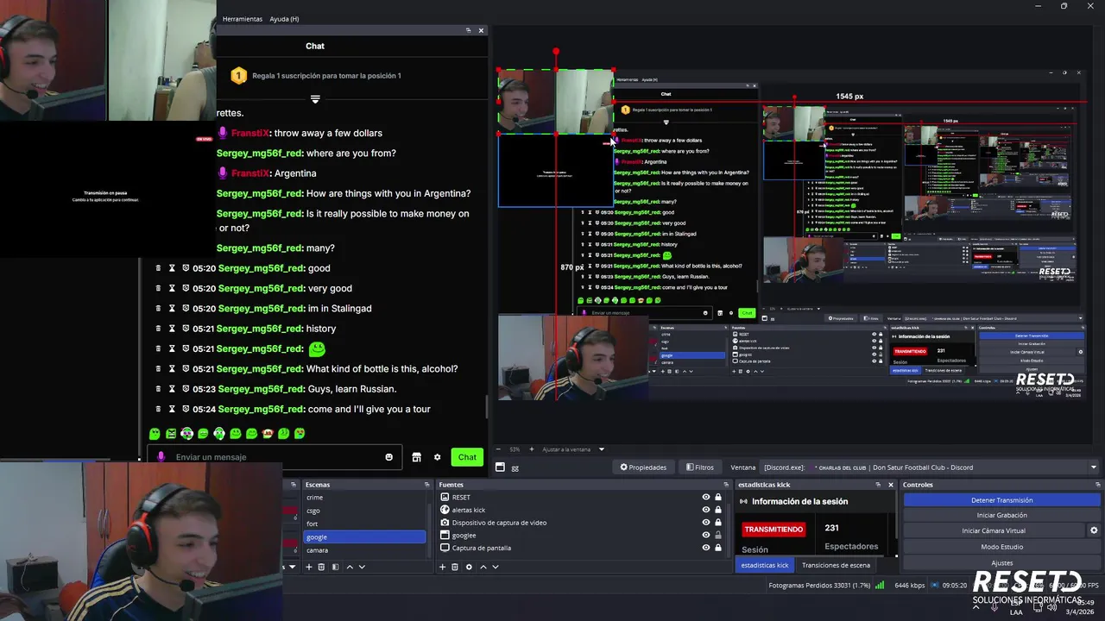Switch to estadísticas kick tab
Image resolution: width=1105 pixels, height=621 pixels.
coord(765,565)
